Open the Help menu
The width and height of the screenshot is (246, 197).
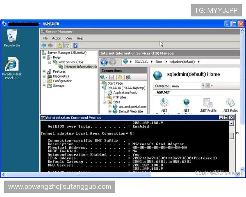[x=80, y=38]
